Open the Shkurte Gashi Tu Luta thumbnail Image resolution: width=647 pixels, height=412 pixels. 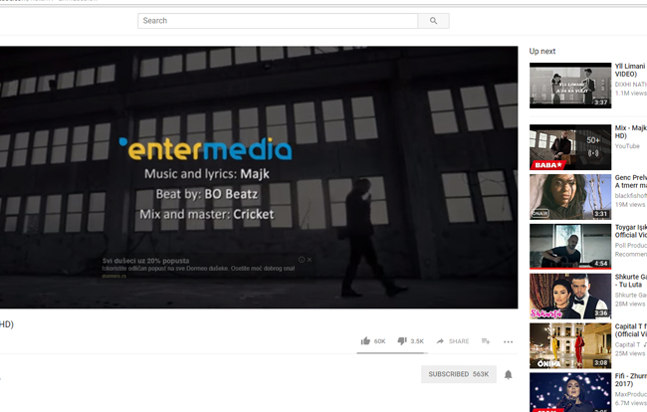pos(570,297)
